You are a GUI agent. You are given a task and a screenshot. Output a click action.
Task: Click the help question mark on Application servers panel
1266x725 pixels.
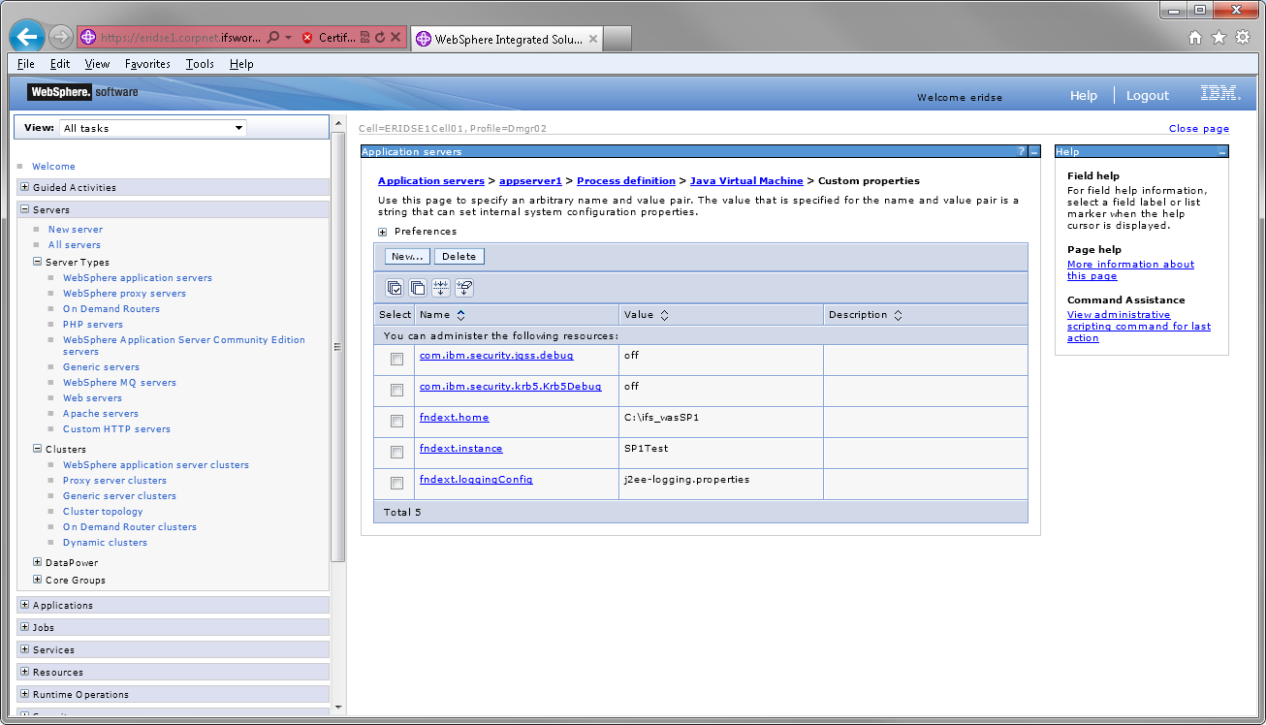click(x=1021, y=152)
